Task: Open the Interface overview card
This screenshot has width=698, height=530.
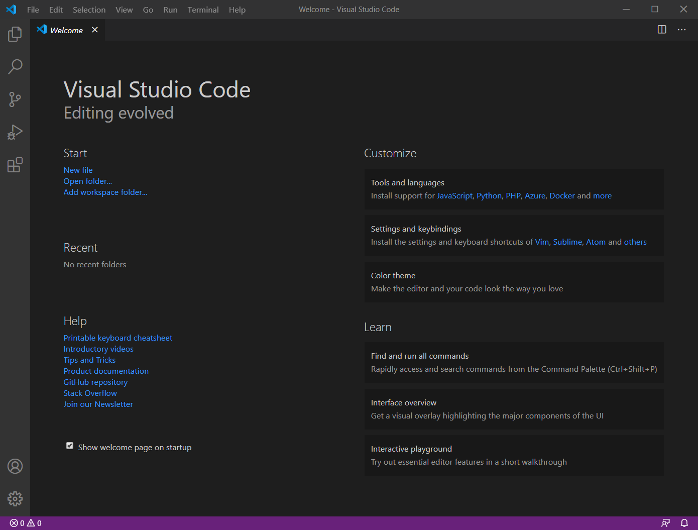Action: click(x=514, y=409)
